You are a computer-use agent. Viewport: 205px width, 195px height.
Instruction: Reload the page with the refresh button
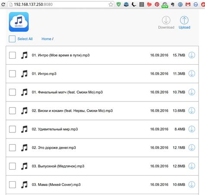click(x=3, y=4)
